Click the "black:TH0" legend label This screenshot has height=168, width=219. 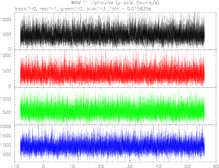pos(25,9)
